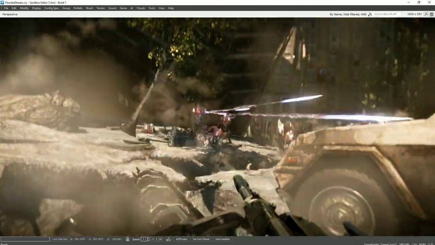Open the search filter options magnifier
This screenshot has height=245, width=435.
click(x=370, y=14)
